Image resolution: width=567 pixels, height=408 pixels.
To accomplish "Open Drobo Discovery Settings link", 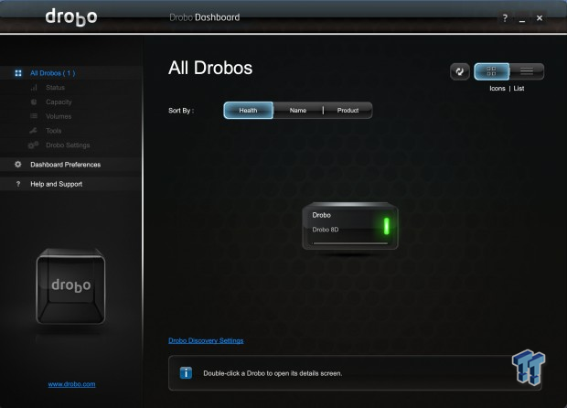I will [x=206, y=340].
